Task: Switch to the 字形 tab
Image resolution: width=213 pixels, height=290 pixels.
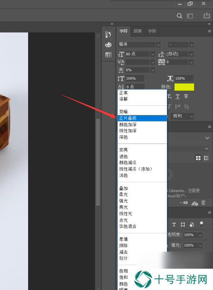Action: (x=152, y=31)
